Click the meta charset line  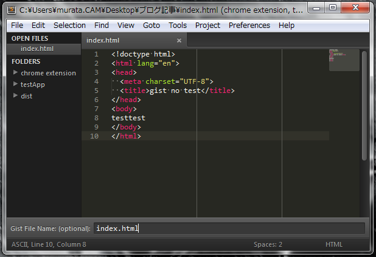pyautogui.click(x=167, y=81)
